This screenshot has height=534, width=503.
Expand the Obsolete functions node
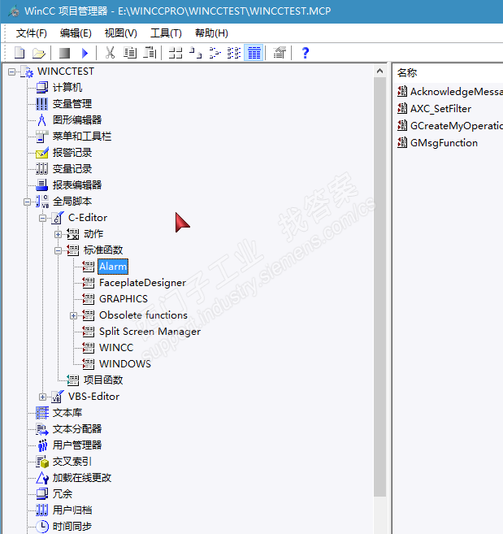click(x=73, y=315)
